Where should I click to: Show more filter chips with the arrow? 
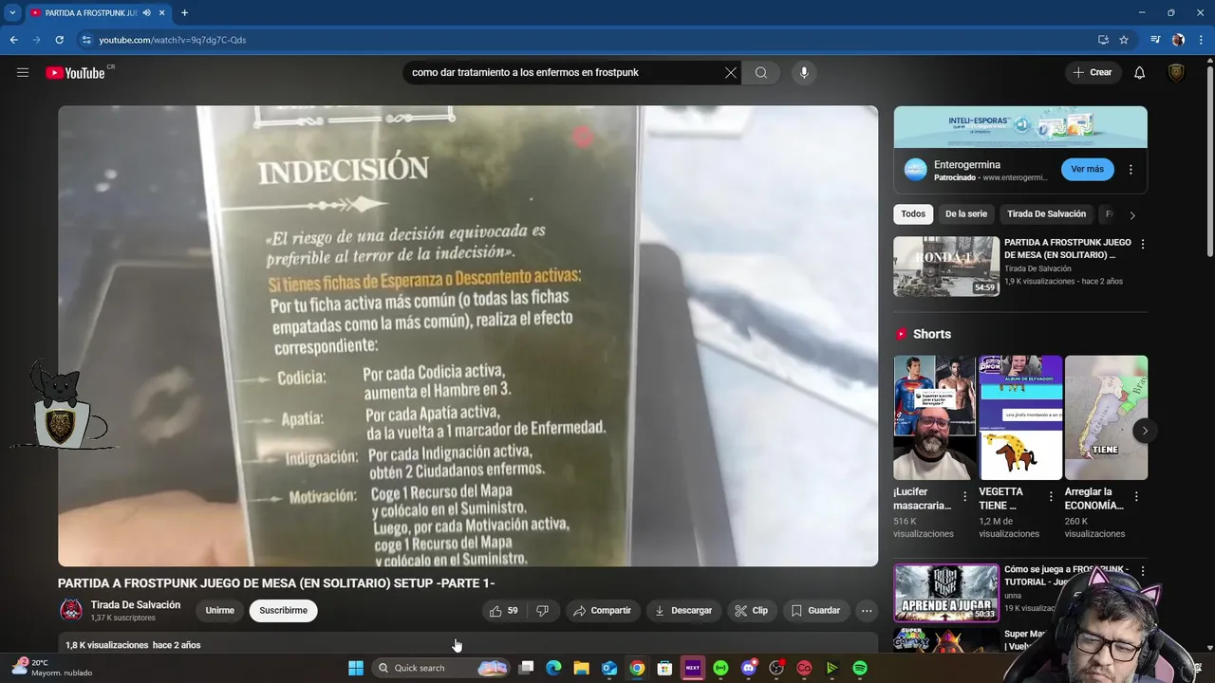coord(1131,215)
